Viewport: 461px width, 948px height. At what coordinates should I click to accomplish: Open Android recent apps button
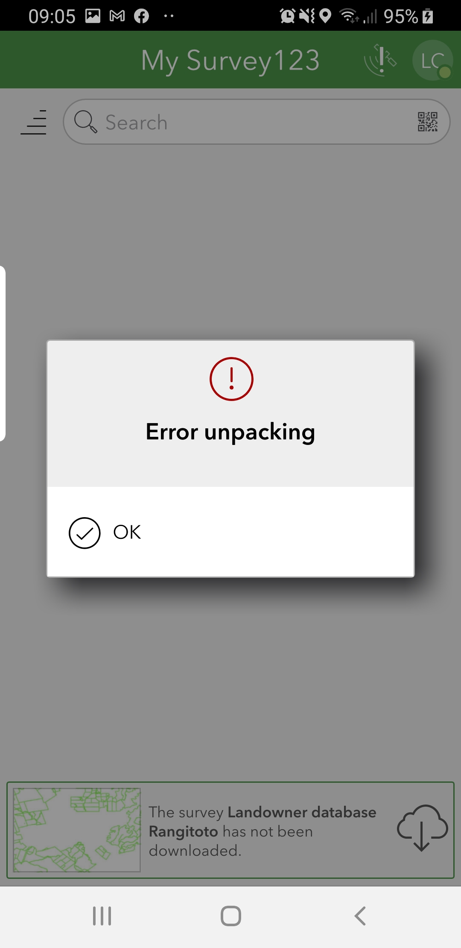click(102, 916)
